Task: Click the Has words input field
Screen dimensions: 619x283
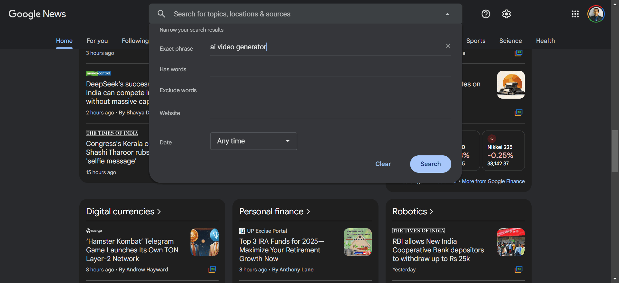Action: (330, 69)
